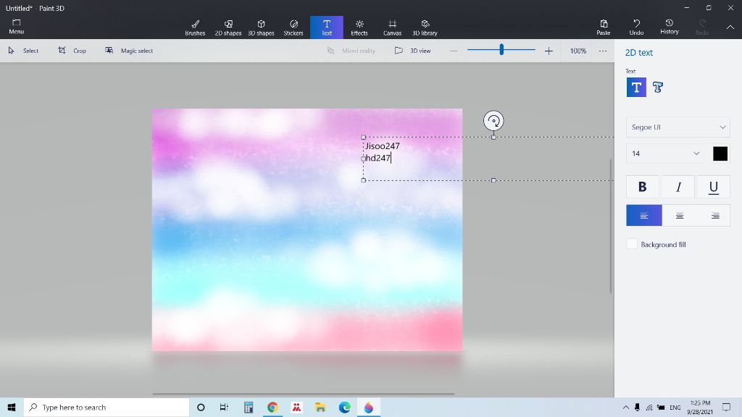The image size is (742, 417).
Task: Open the Segoe UI font dropdown
Action: pos(678,127)
